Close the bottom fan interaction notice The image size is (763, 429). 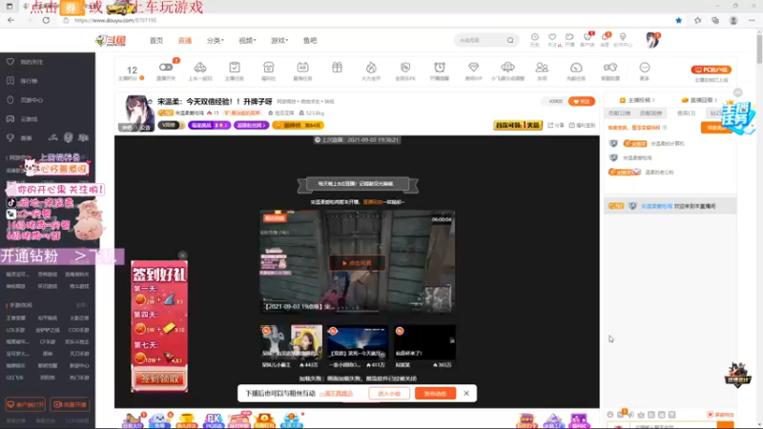tap(466, 393)
